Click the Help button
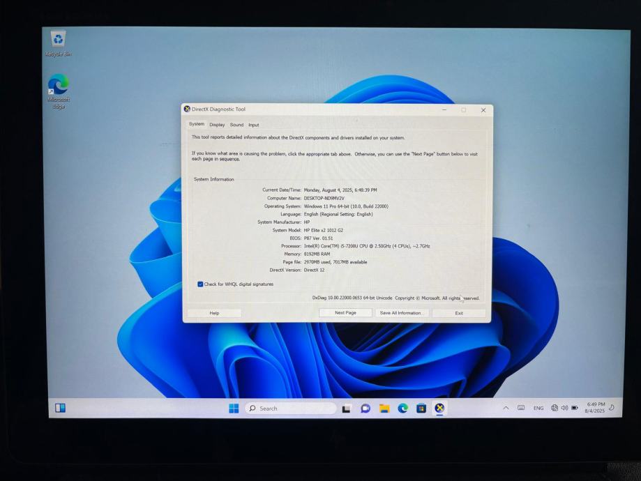This screenshot has width=641, height=481. coord(214,313)
